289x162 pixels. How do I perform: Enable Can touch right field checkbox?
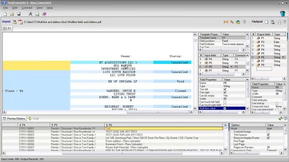point(225,105)
